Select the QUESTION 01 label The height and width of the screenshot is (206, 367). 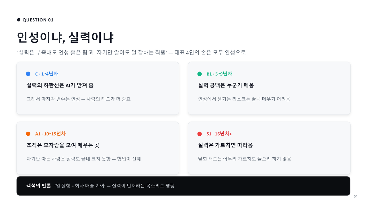coord(38,20)
